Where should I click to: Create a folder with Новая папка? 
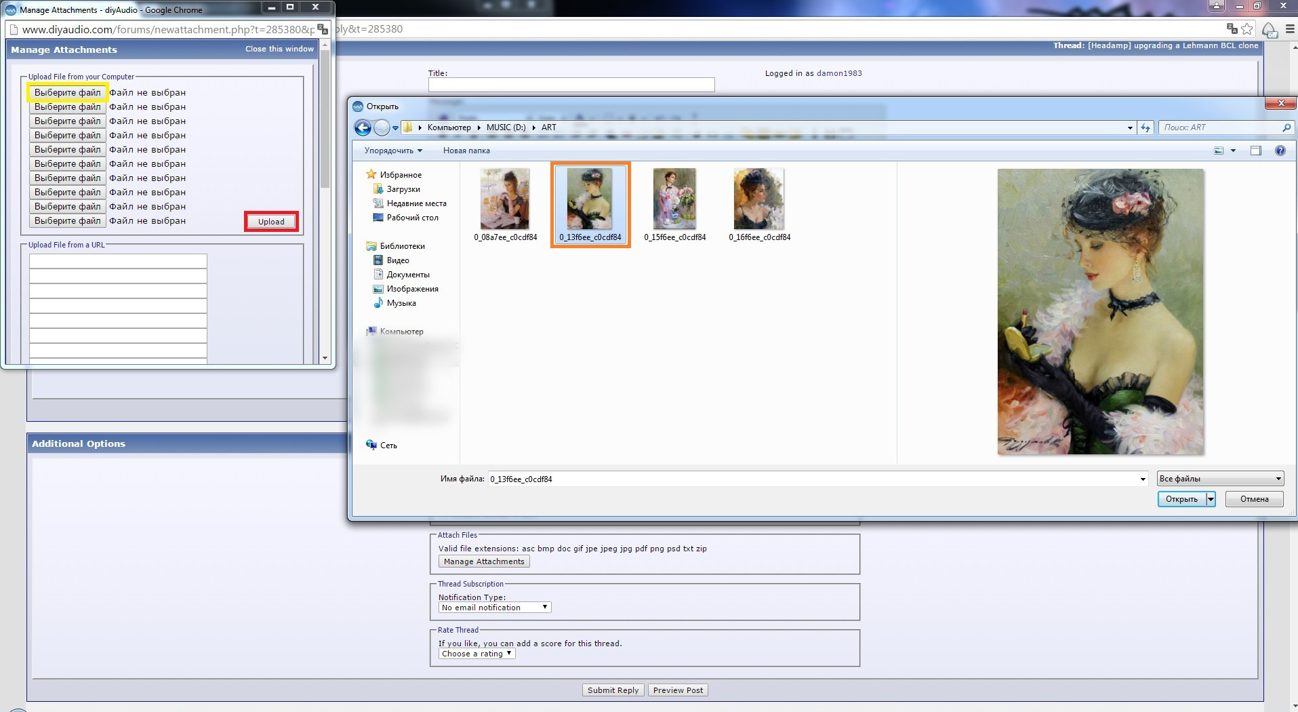[x=466, y=151]
